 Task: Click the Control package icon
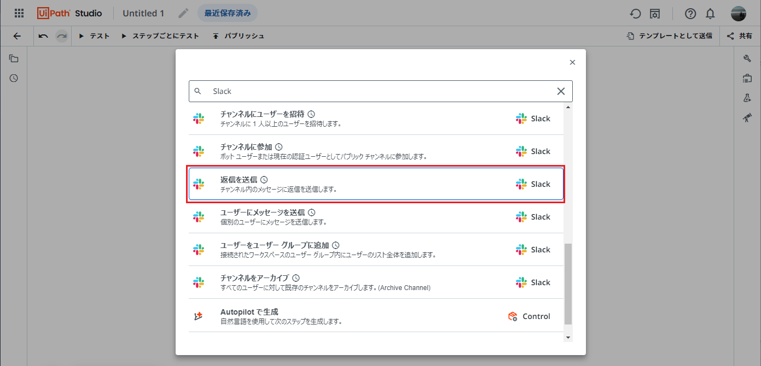[x=513, y=316]
